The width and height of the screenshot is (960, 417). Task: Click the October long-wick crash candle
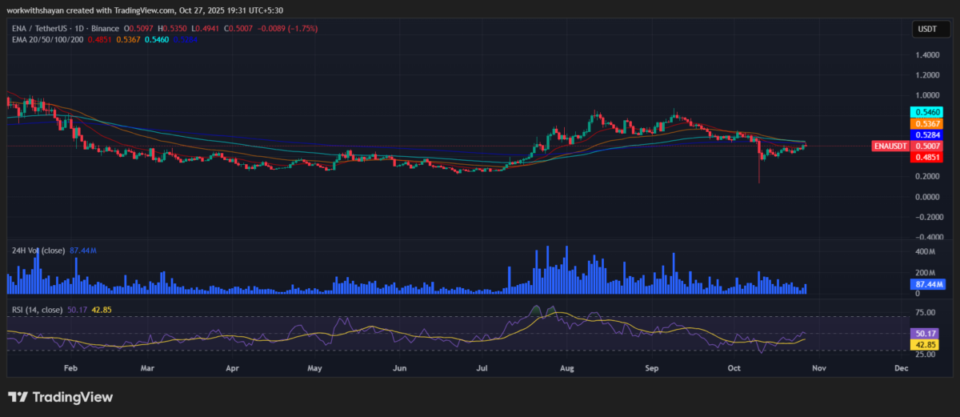pyautogui.click(x=758, y=168)
